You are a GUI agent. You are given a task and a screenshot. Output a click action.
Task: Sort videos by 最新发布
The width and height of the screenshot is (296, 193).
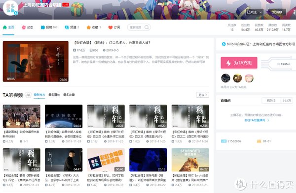[39, 95]
